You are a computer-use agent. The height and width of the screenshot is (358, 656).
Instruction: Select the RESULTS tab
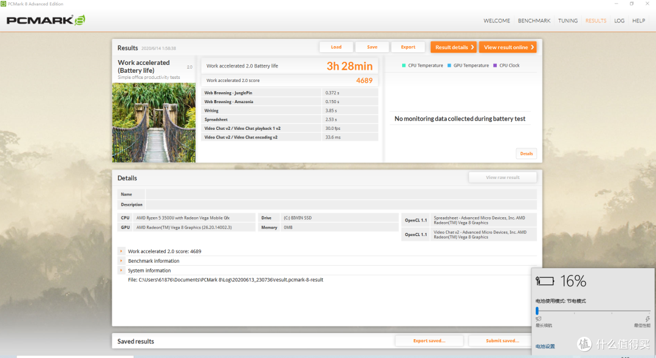coord(596,21)
